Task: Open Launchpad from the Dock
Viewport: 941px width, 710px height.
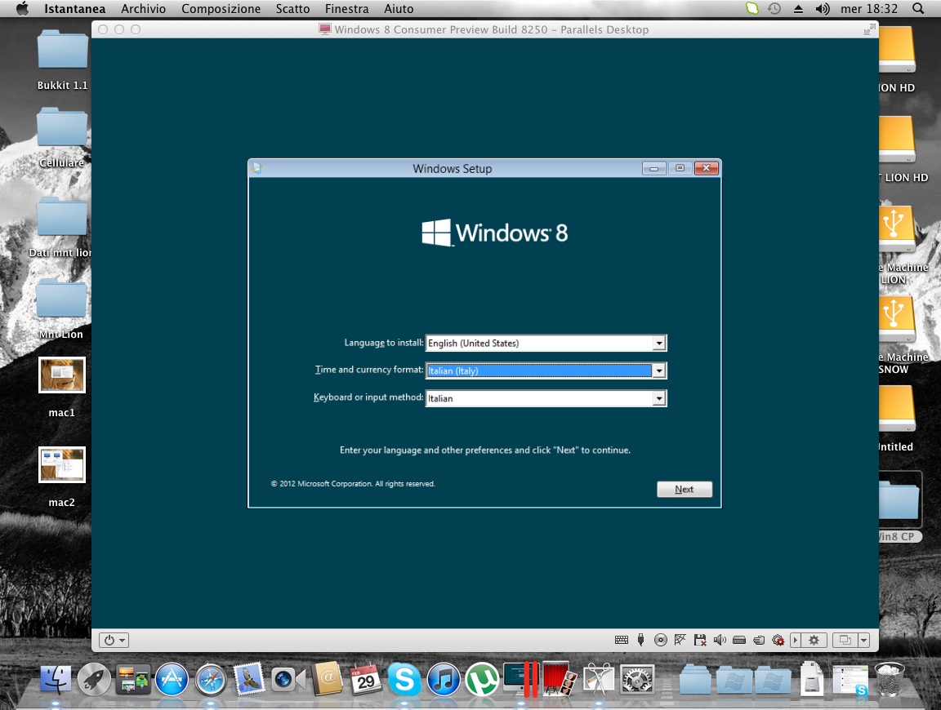Action: 94,680
